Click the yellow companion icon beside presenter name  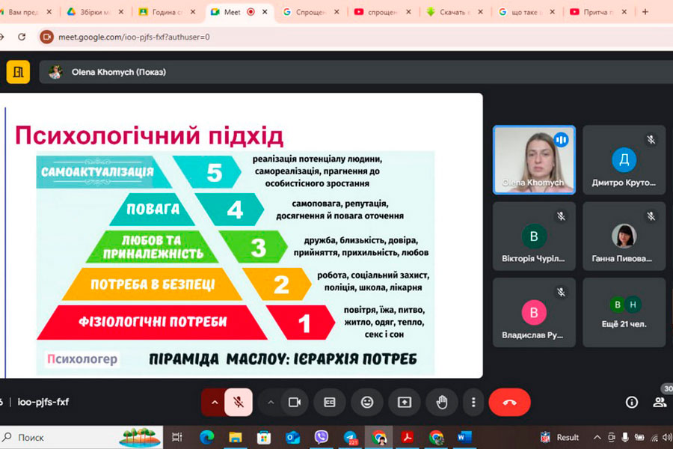[18, 72]
